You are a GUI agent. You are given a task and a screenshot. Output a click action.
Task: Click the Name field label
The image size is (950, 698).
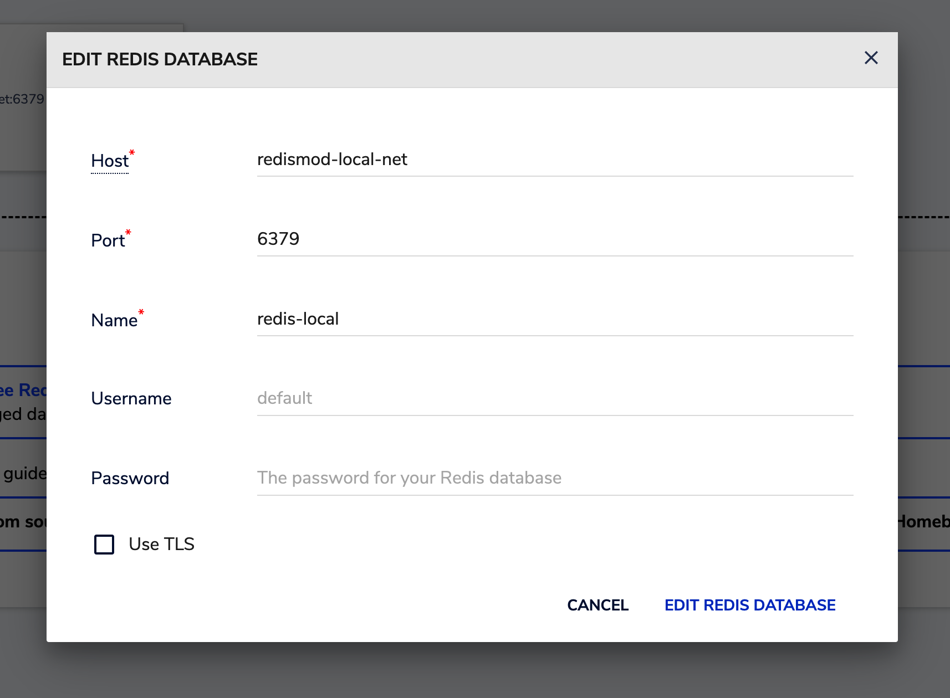[114, 321]
